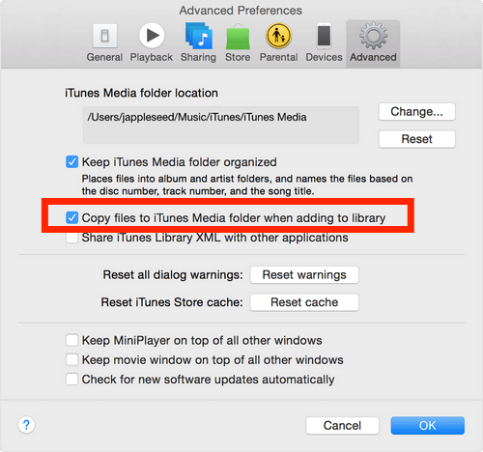This screenshot has width=483, height=452.
Task: Toggle Copy files to iTunes Media folder
Action: [71, 218]
